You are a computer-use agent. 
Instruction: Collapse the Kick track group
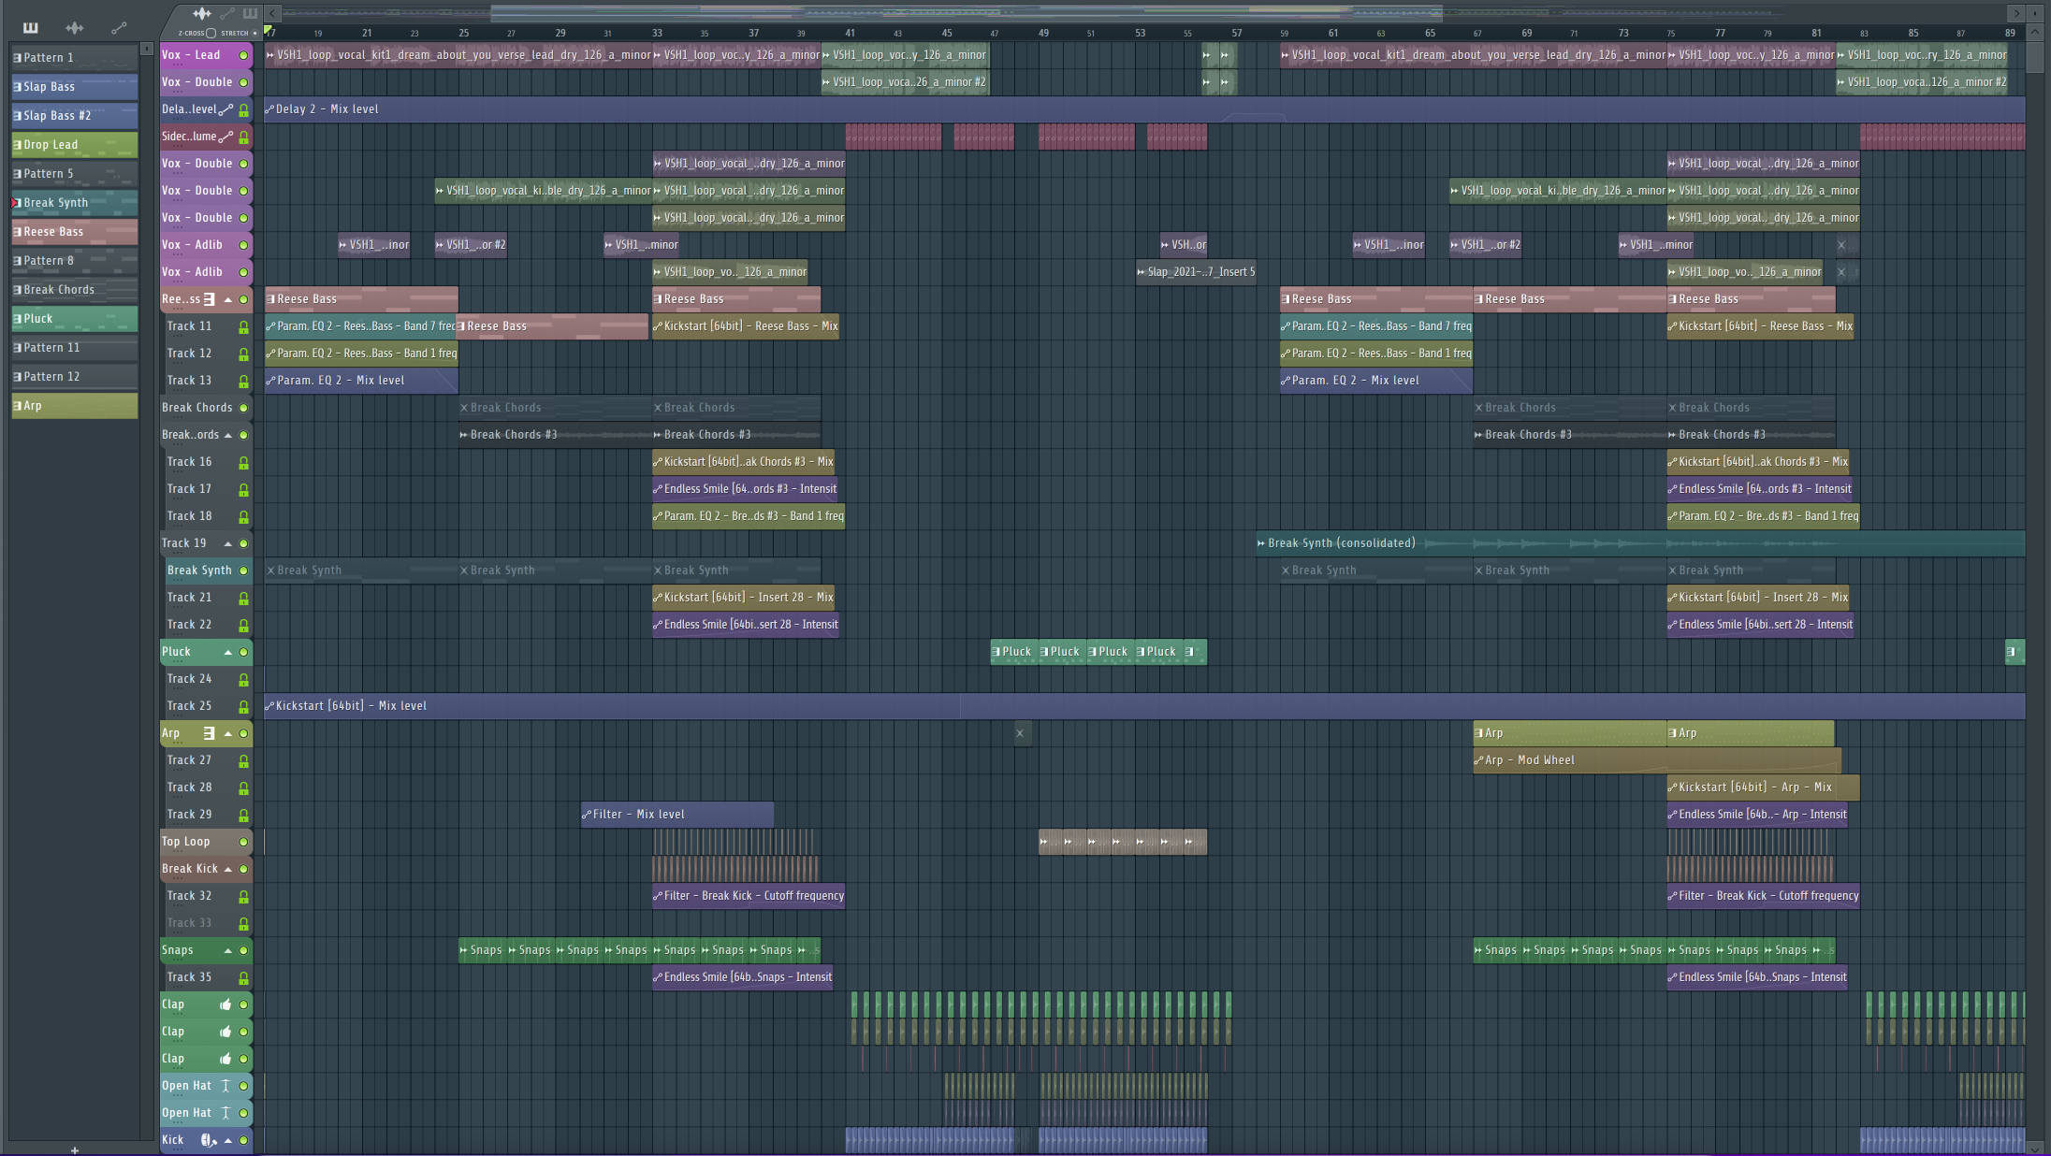click(227, 1140)
